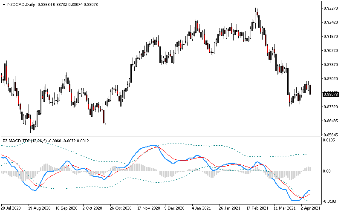The height and width of the screenshot is (213, 341).
Task: Click the blue MACD line's rightmost end
Action: coord(310,190)
